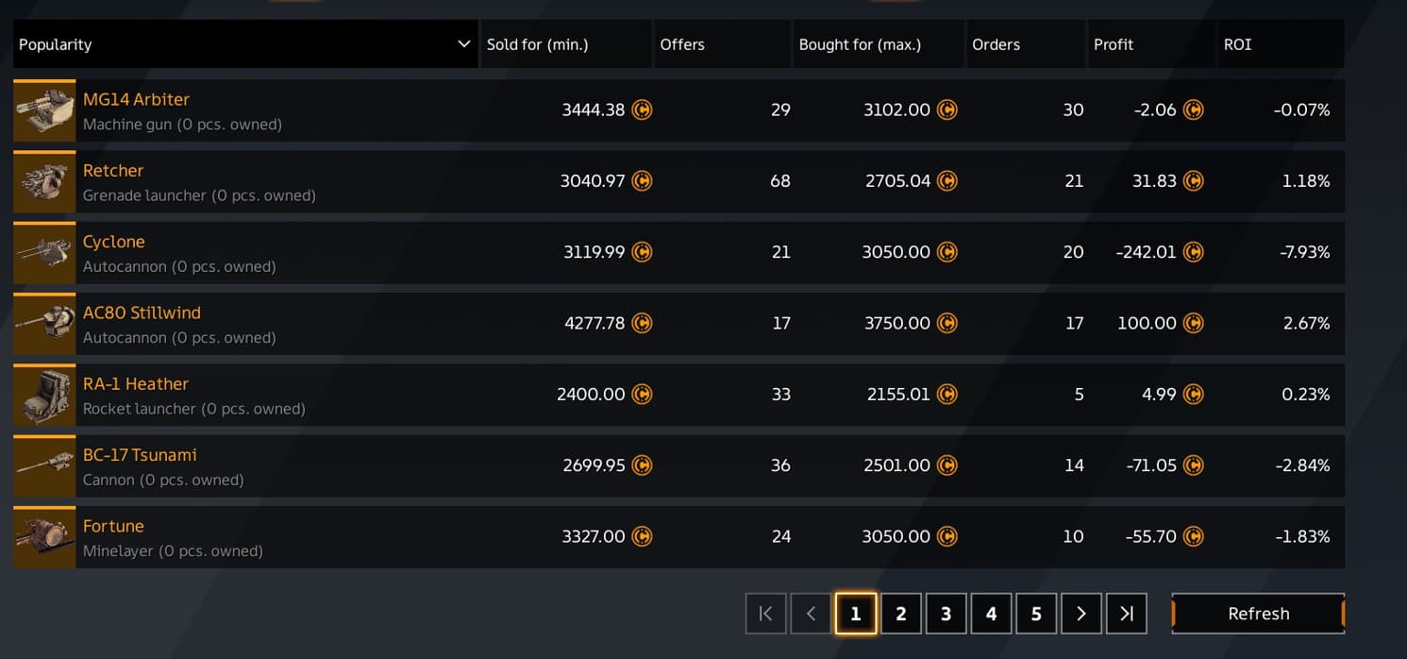Viewport: 1407px width, 659px height.
Task: Switch to page 5
Action: (x=1036, y=614)
